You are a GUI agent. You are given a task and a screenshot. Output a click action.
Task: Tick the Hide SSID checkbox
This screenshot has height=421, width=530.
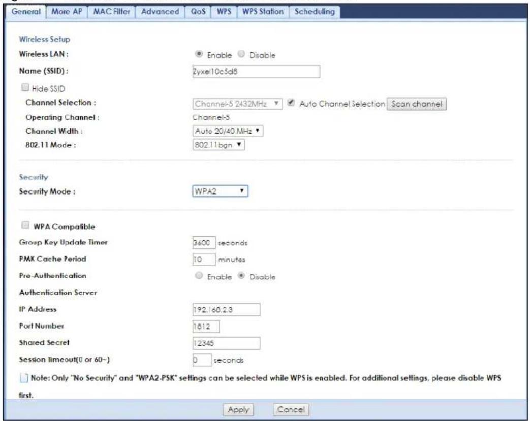(25, 87)
